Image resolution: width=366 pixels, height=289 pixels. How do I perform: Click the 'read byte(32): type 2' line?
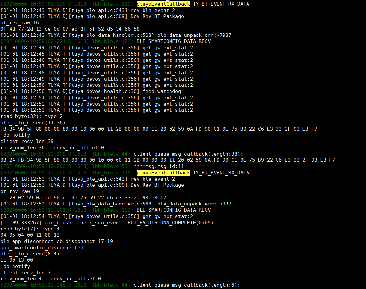32,116
